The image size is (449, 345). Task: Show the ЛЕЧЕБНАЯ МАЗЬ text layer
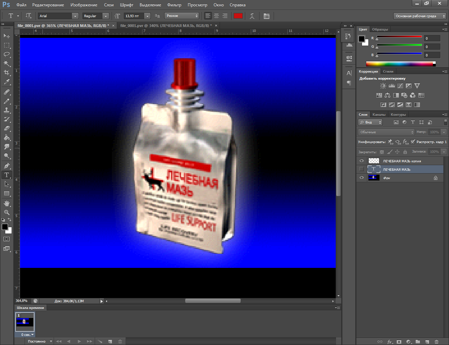point(362,169)
